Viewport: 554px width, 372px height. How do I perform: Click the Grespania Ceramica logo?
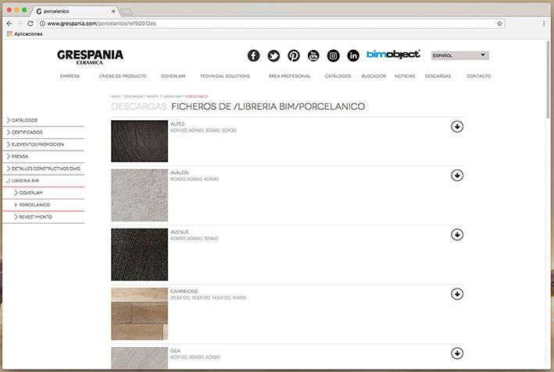90,57
